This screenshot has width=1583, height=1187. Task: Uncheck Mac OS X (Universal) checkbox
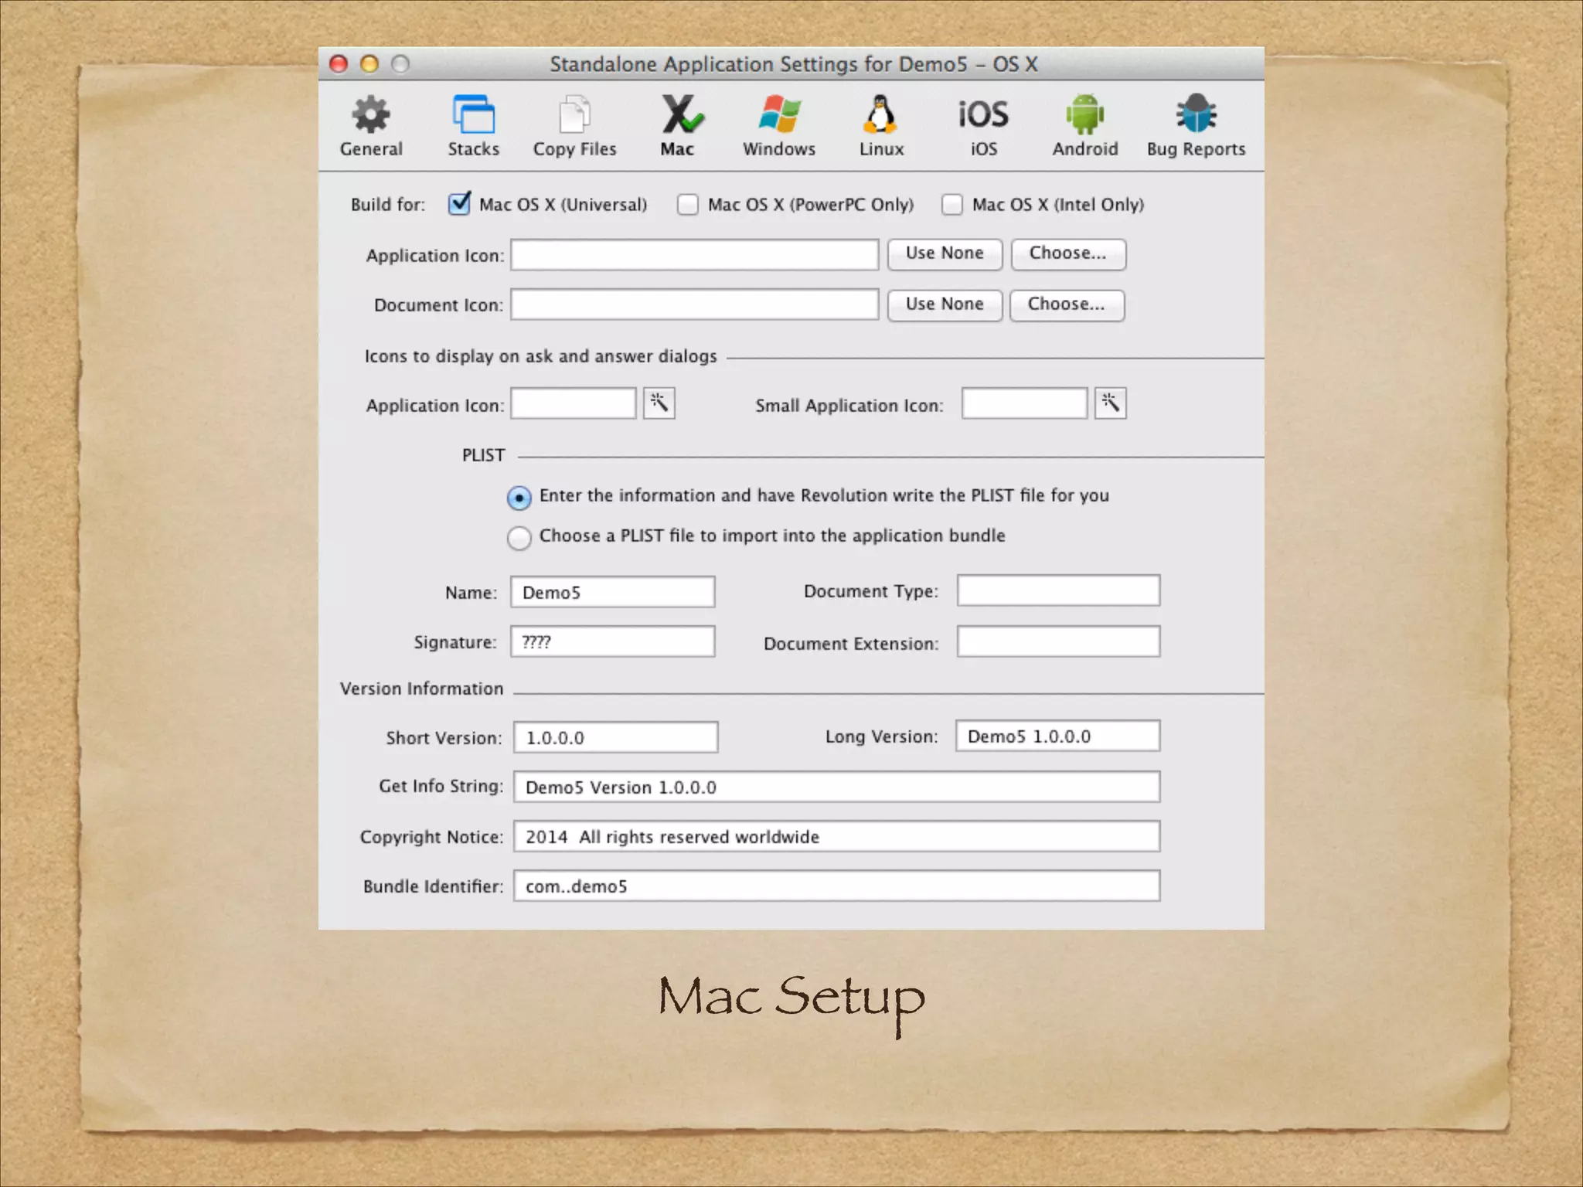click(459, 204)
